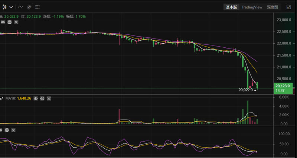The height and width of the screenshot is (158, 297).
Task: Enter fullscreen with the expand icon
Action: click(x=289, y=7)
